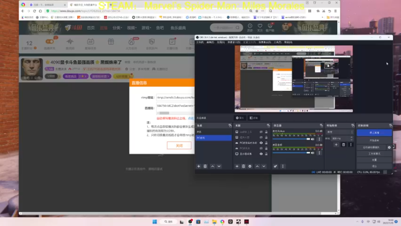Click Start Recording button in OBS controls
The image size is (401, 226).
click(374, 141)
